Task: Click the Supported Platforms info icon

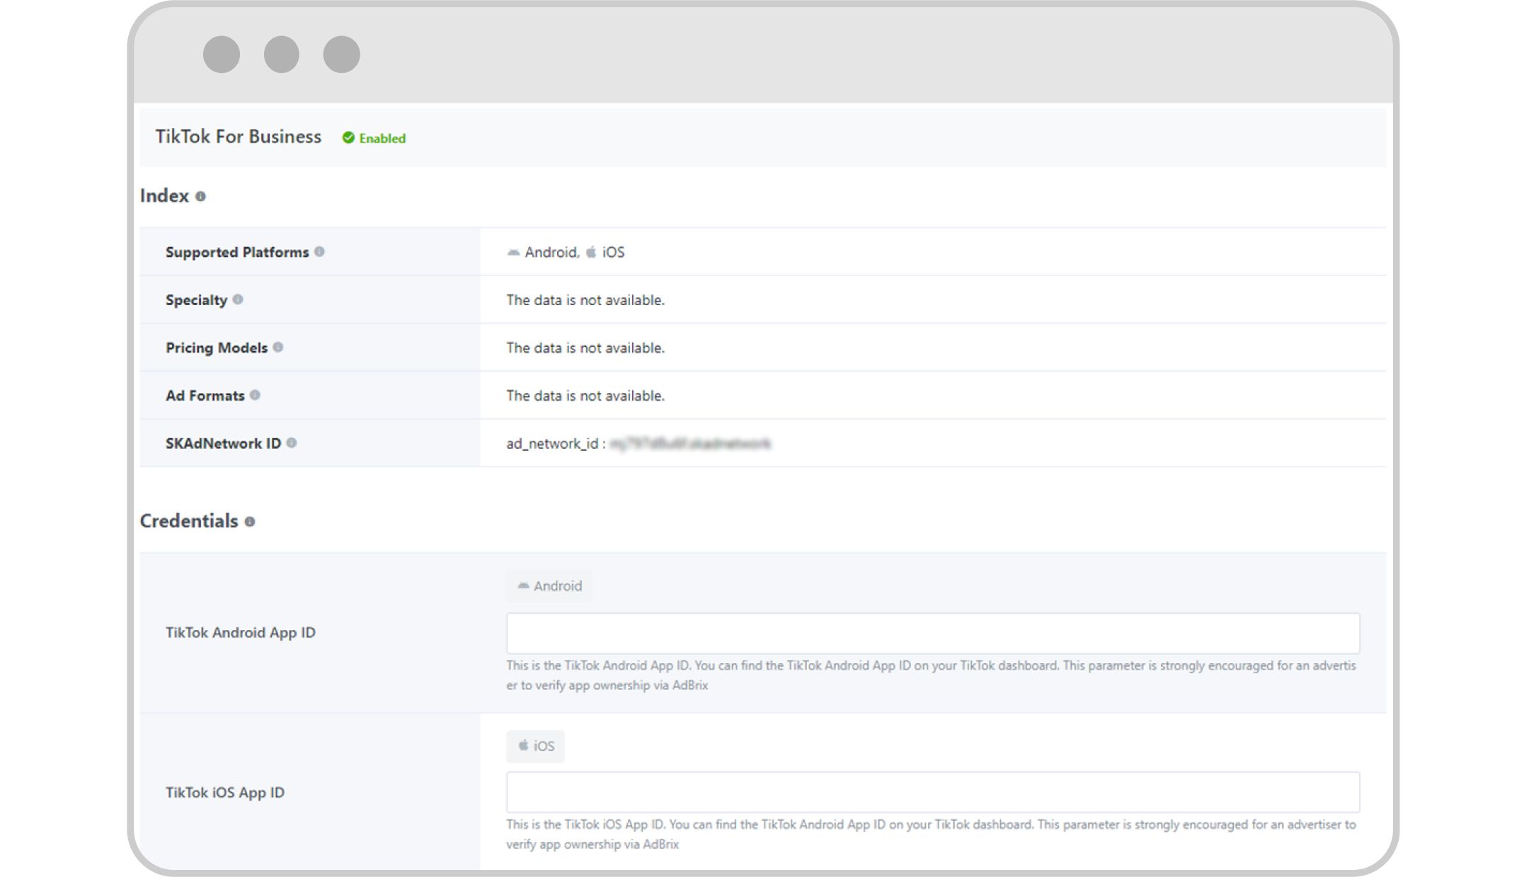Action: click(x=319, y=251)
